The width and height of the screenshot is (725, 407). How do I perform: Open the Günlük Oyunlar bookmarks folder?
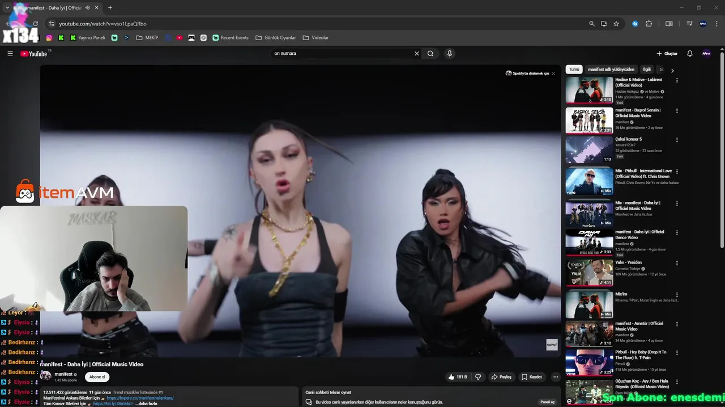click(x=276, y=38)
